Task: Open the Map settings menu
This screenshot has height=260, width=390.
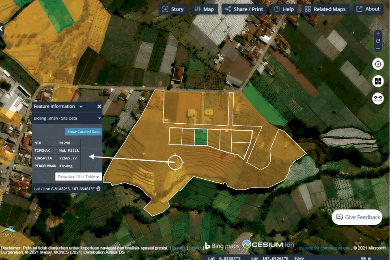Action: (204, 9)
